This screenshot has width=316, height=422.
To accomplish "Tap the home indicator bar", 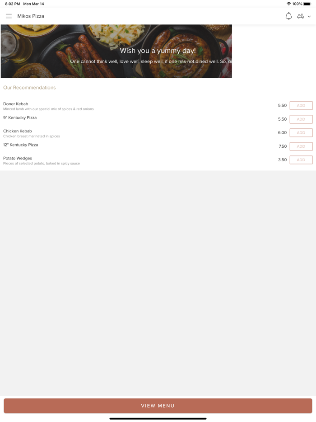I will pyautogui.click(x=158, y=419).
